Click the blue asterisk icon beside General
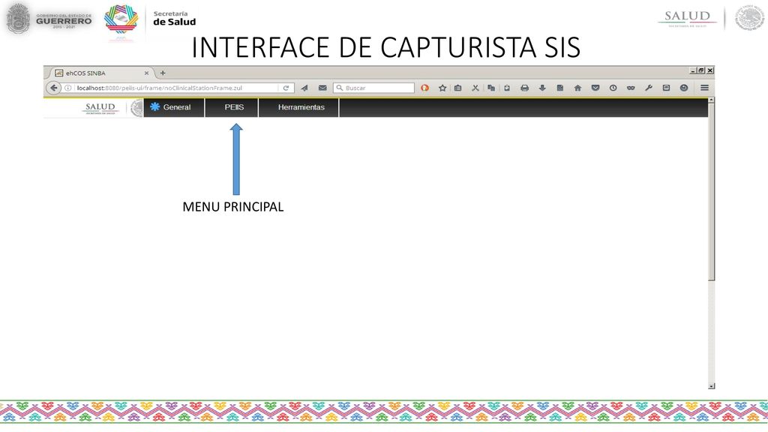The width and height of the screenshot is (768, 432). pos(154,106)
